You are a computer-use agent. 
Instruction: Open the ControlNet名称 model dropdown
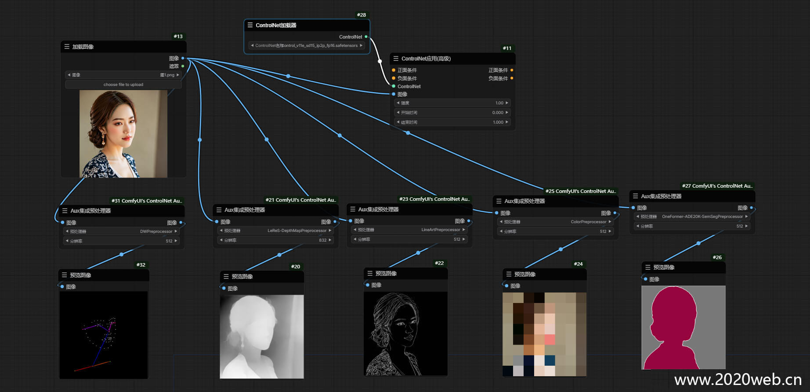(x=307, y=46)
